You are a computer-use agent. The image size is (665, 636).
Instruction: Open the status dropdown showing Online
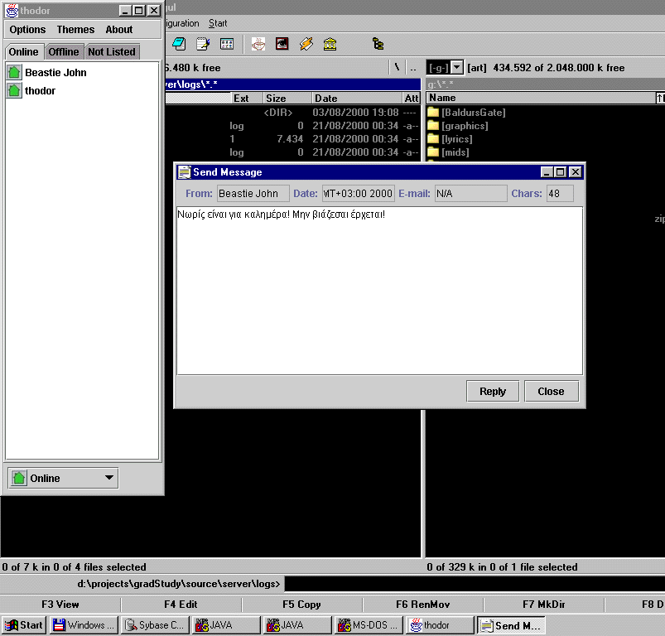63,479
